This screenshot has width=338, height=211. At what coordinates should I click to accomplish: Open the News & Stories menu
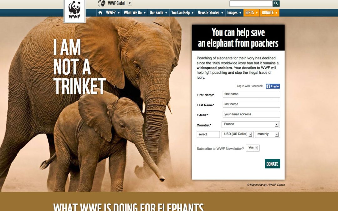point(210,13)
